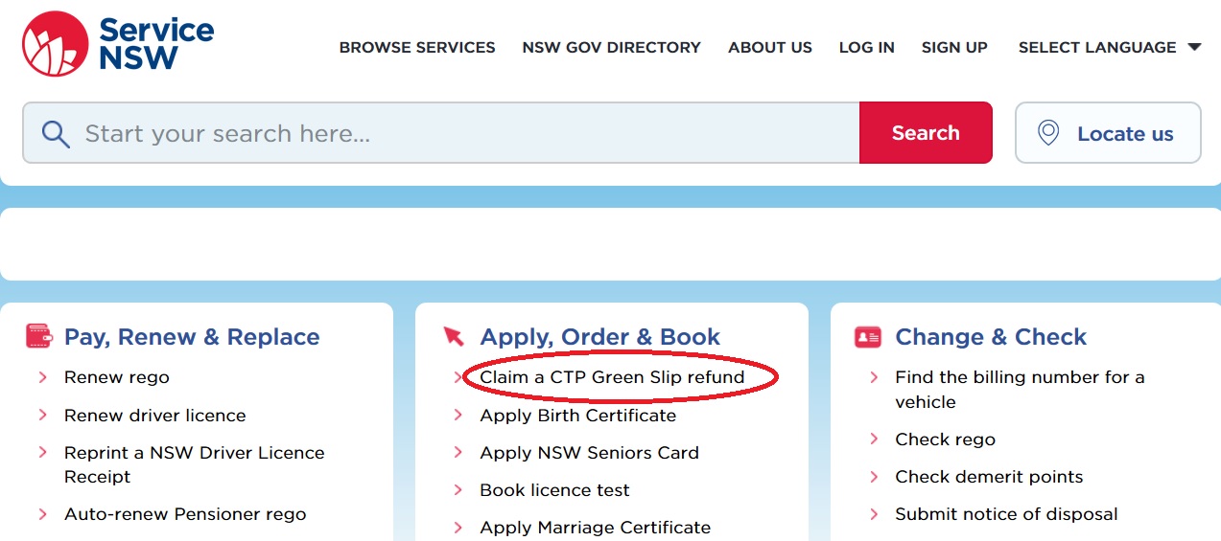1221x541 pixels.
Task: Go to About Us page
Action: coord(769,47)
